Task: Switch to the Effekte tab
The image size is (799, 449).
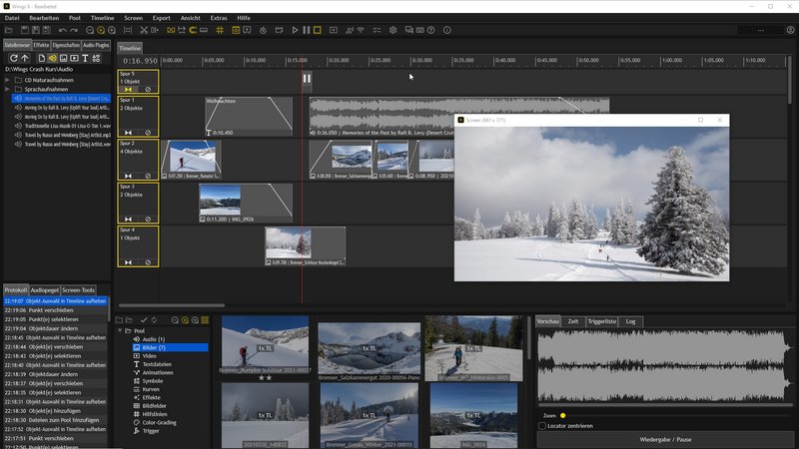Action: [x=41, y=45]
